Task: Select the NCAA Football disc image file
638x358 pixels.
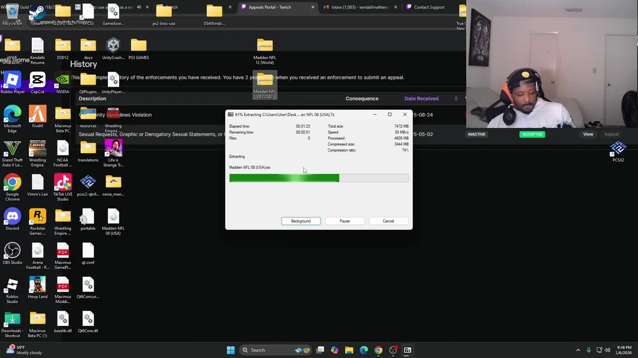Action: pyautogui.click(x=63, y=154)
